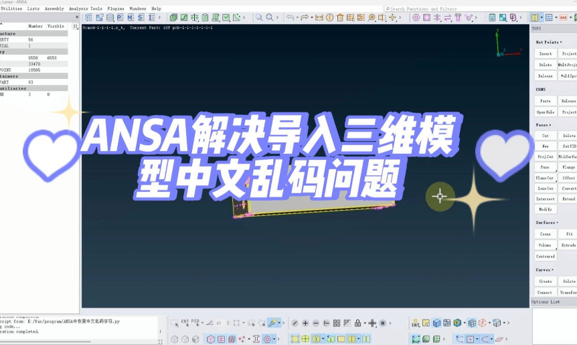Screen dimensions: 577x345
Task: Click the feature angle value 40 field
Action: [220, 324]
